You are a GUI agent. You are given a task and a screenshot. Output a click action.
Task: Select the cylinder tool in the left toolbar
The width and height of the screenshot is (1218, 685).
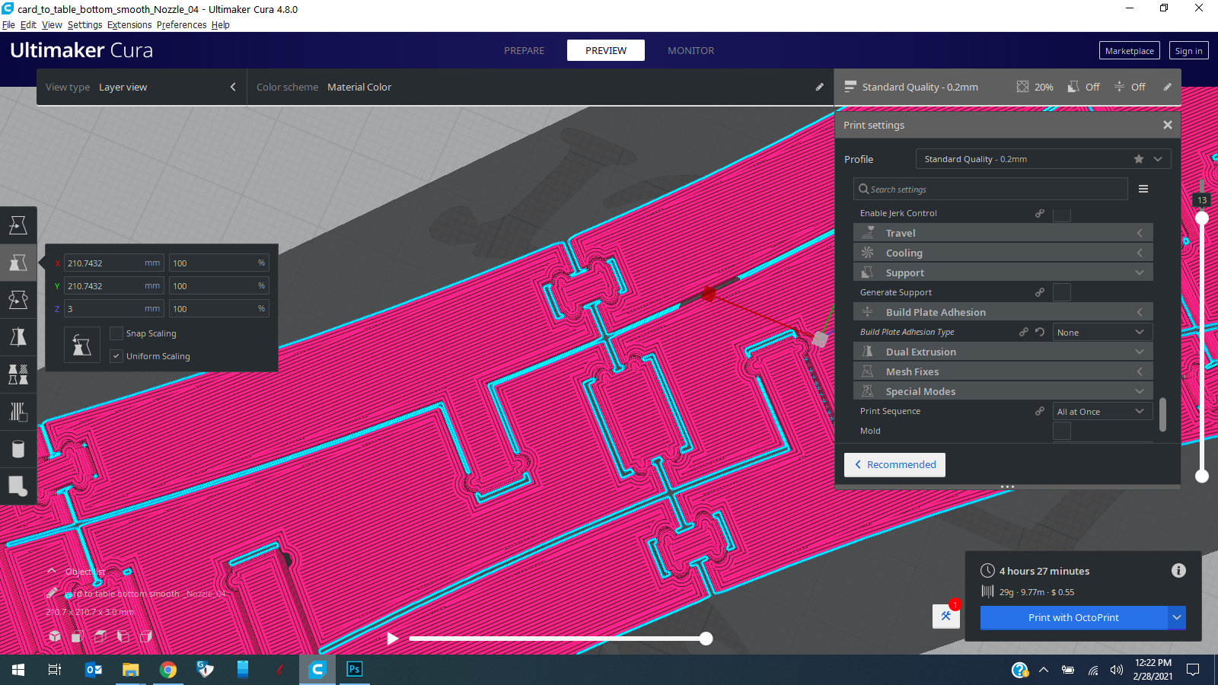pyautogui.click(x=18, y=449)
